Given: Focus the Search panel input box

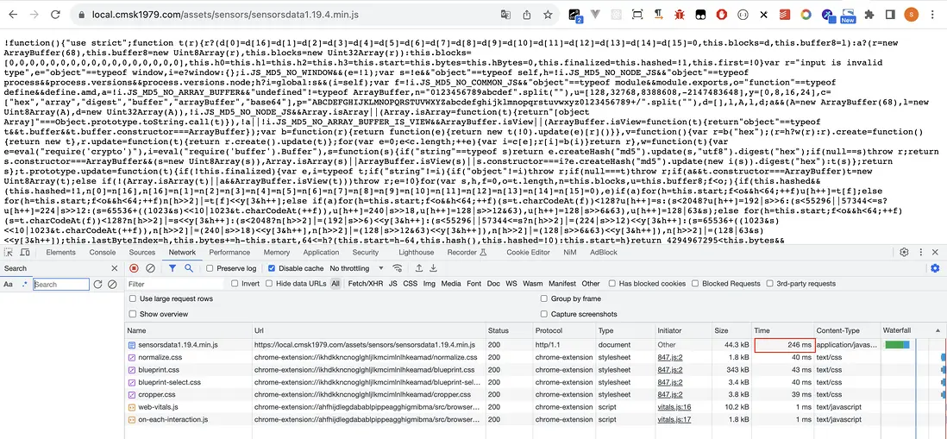Looking at the screenshot, I should (61, 285).
